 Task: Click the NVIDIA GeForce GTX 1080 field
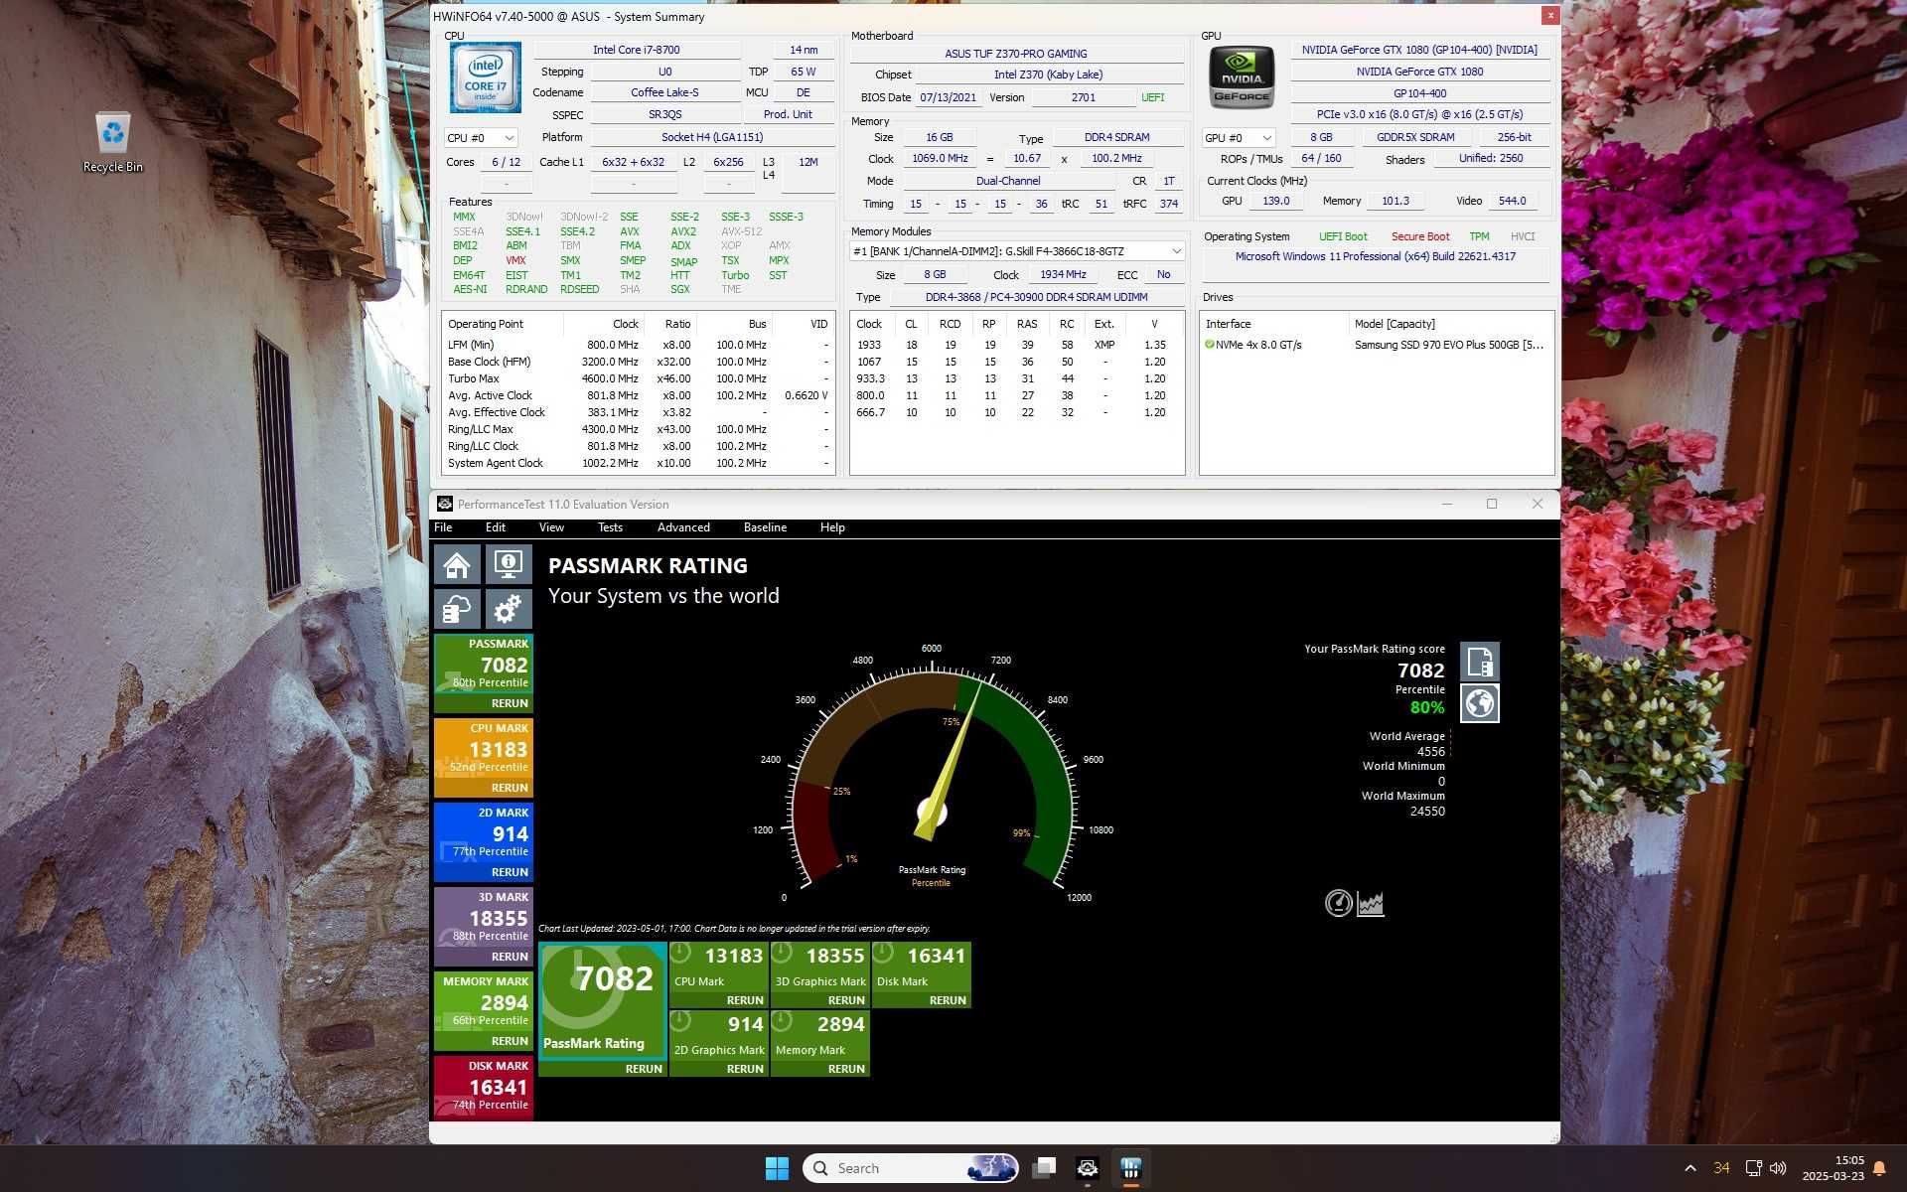coord(1419,72)
